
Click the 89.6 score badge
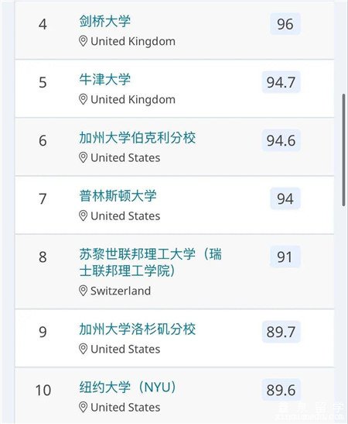[x=281, y=390]
